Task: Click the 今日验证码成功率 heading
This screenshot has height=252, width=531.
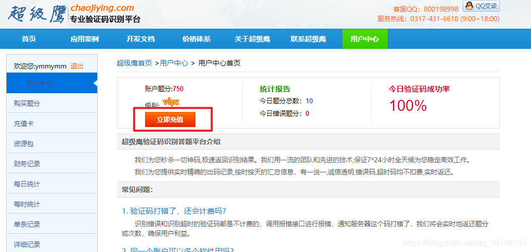Action: (x=419, y=89)
